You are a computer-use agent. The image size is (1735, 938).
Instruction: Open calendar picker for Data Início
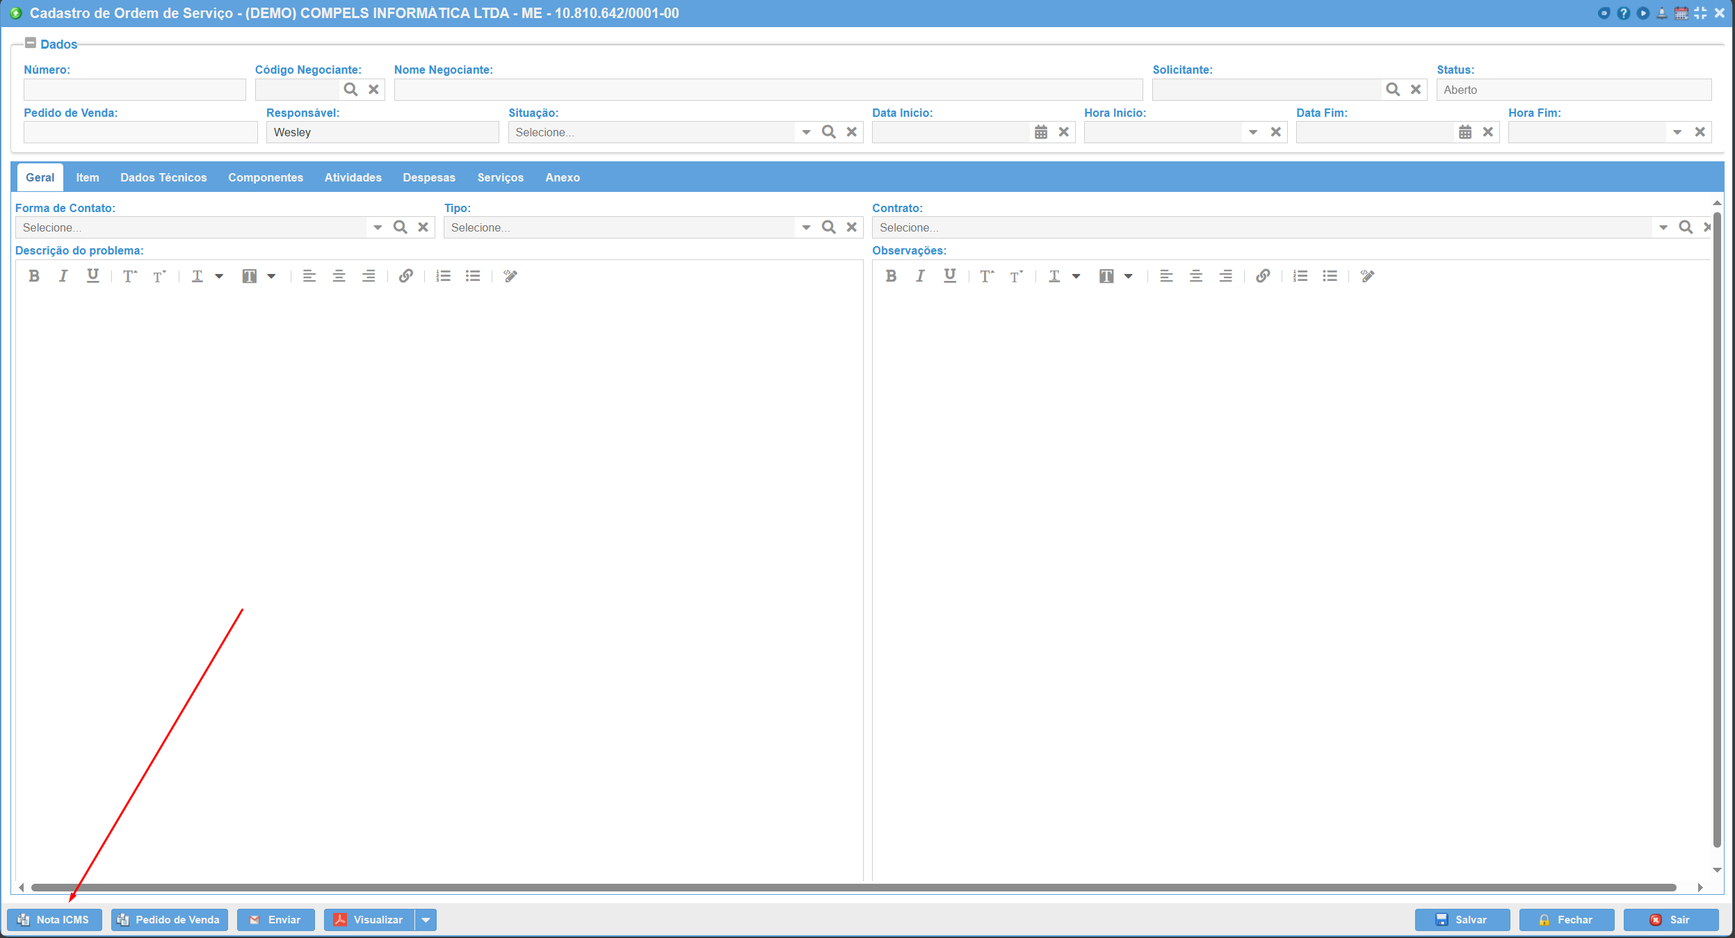[1040, 132]
